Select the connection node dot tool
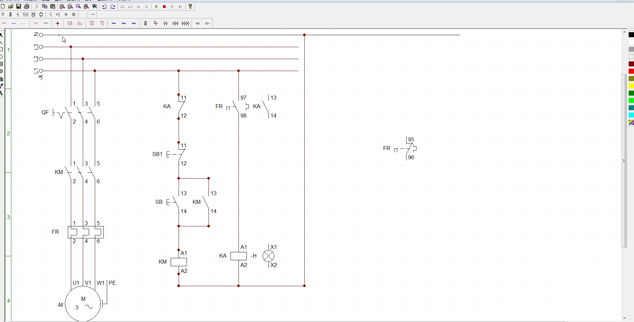Viewport: 634px width, 322px height. pyautogui.click(x=58, y=23)
